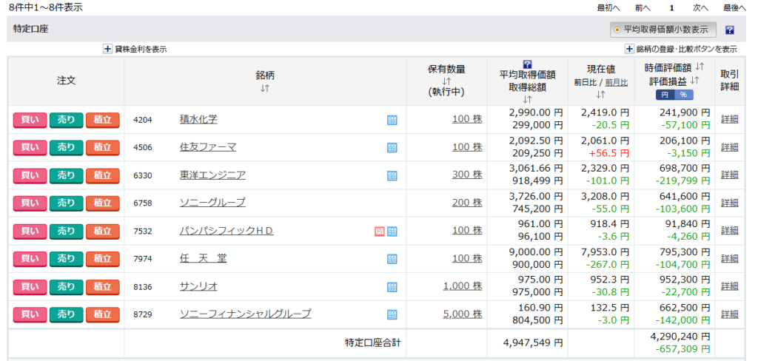Click the calendar icon for 積水化学
The height and width of the screenshot is (361, 758).
pos(392,120)
